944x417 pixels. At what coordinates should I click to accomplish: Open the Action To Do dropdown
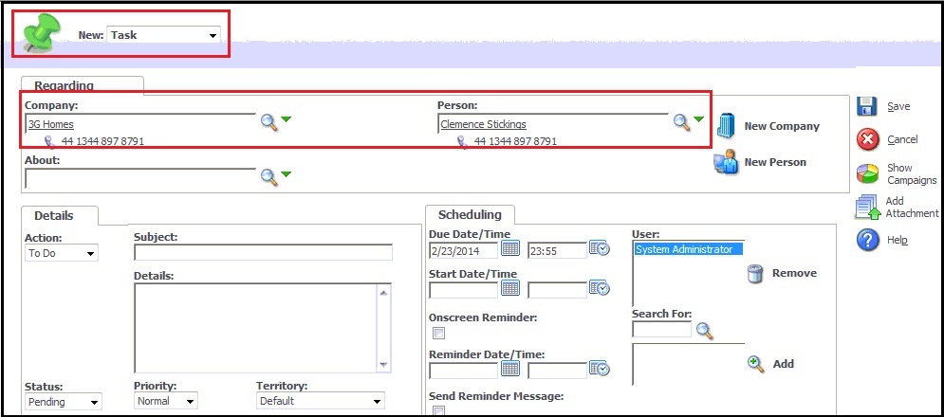[x=62, y=253]
